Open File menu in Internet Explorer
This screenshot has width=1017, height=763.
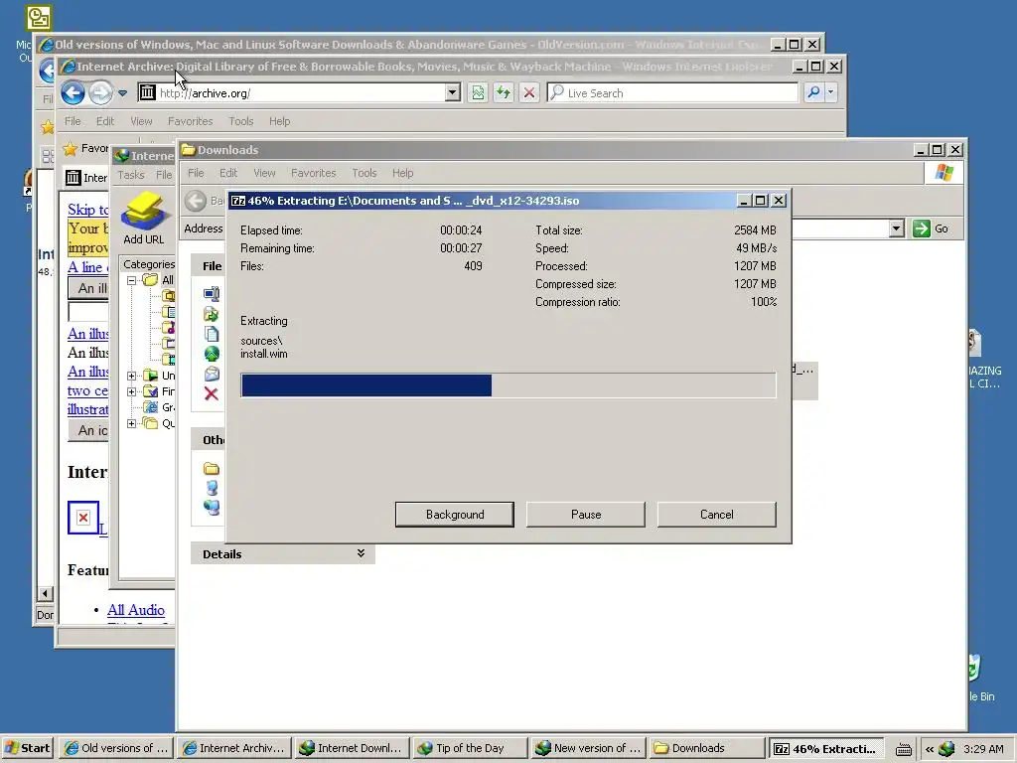coord(73,121)
